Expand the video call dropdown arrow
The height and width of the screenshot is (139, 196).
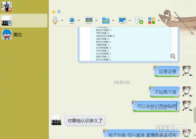pos(79,21)
